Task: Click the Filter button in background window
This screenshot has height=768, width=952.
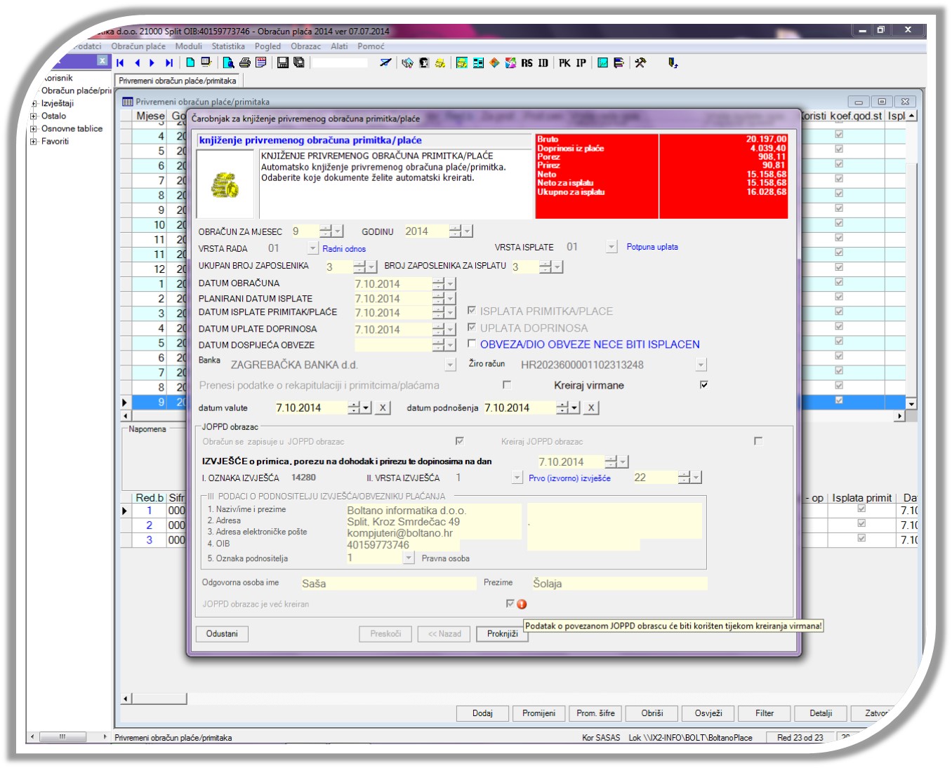Action: point(765,713)
